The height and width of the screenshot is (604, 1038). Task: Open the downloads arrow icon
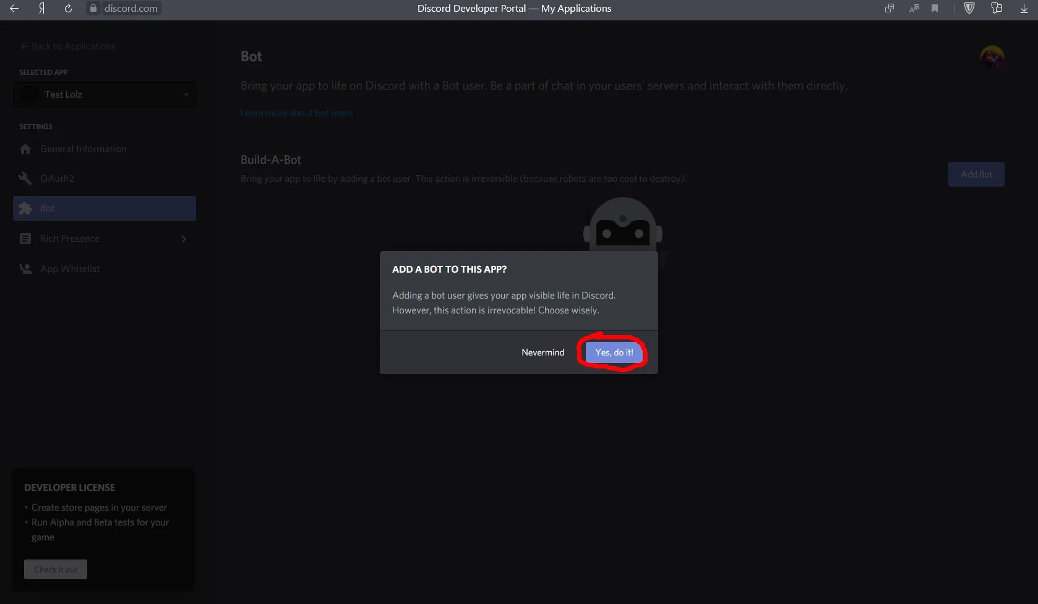coord(1024,8)
